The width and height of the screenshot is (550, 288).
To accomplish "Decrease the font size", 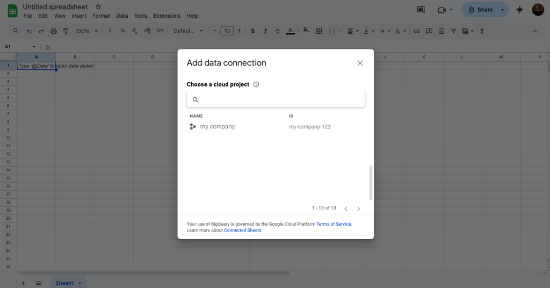I will point(215,31).
